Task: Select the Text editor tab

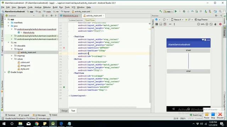Action: 73,111
